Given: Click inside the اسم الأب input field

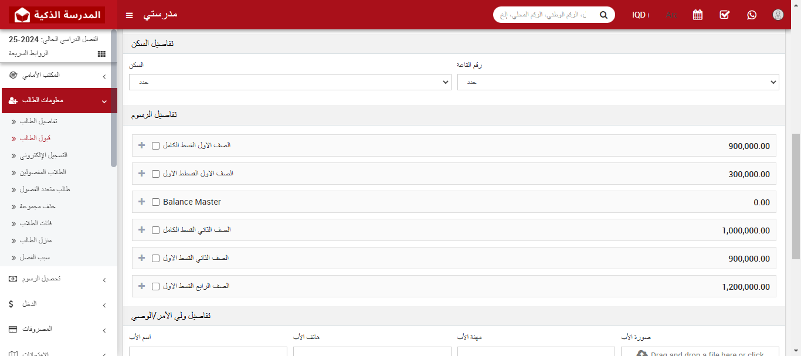Looking at the screenshot, I should (208, 352).
